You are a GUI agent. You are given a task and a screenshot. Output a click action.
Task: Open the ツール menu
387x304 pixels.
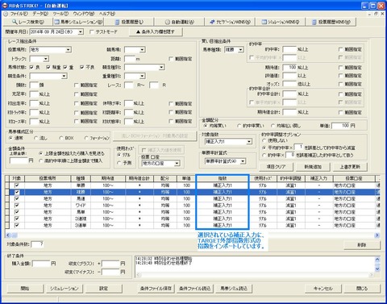(60, 14)
